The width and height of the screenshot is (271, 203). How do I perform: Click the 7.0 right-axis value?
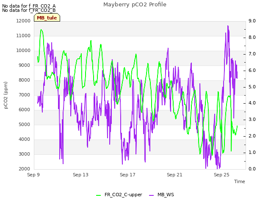[x=252, y=54]
